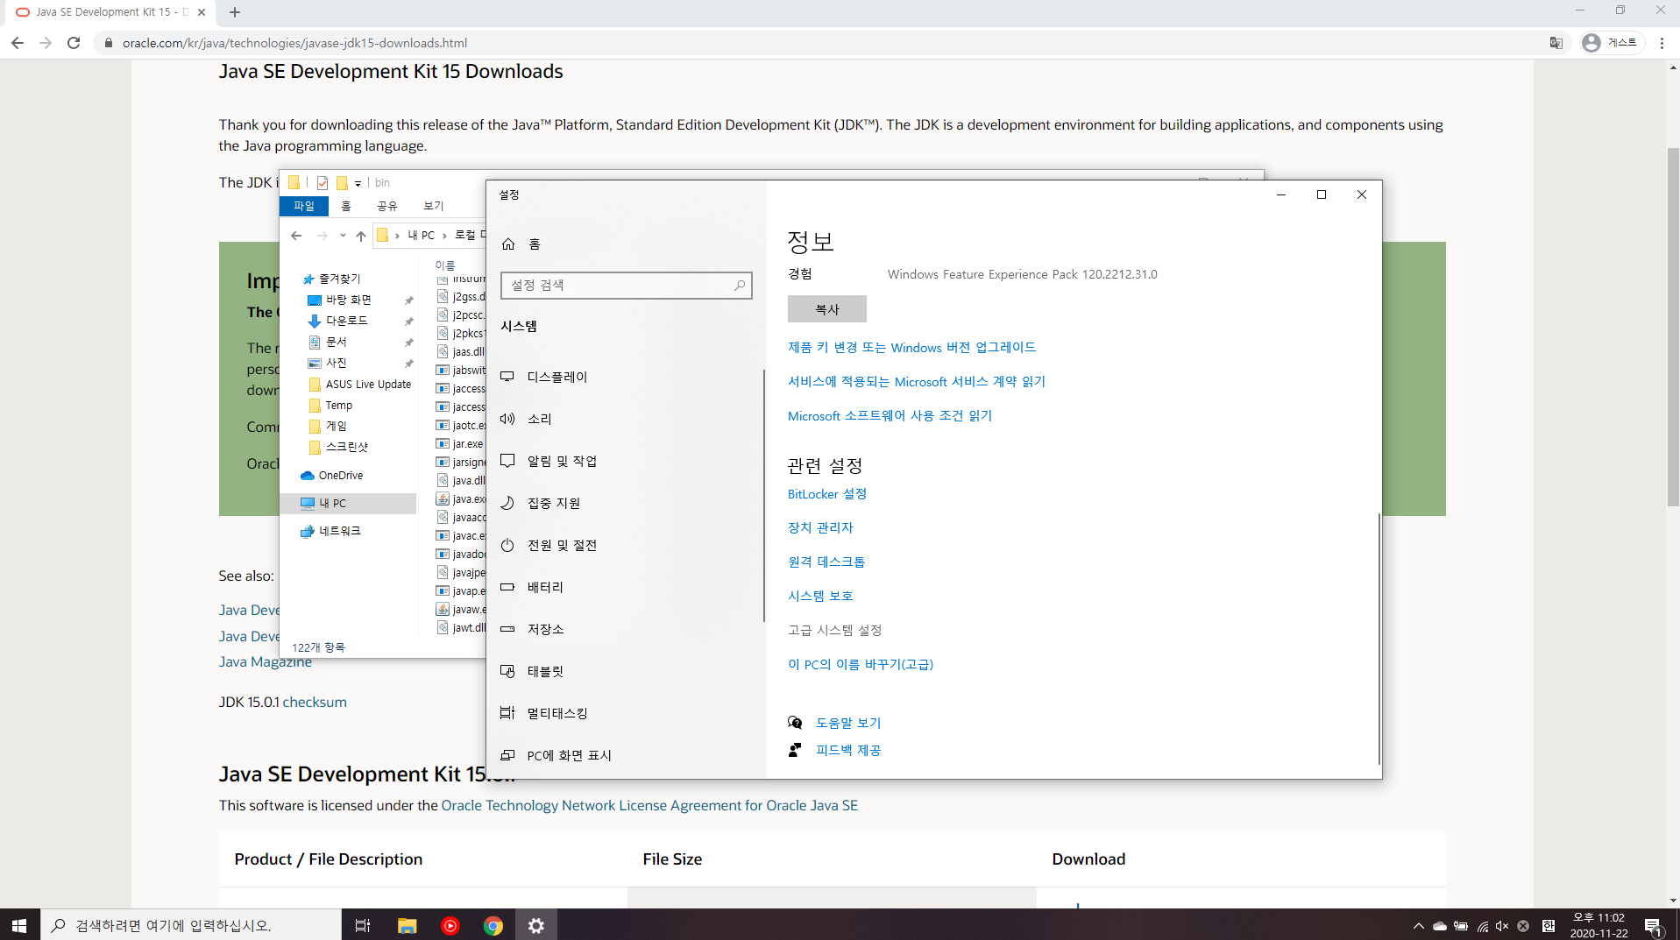
Task: Open the Share (공유) ribbon tab in Explorer
Action: (x=387, y=206)
